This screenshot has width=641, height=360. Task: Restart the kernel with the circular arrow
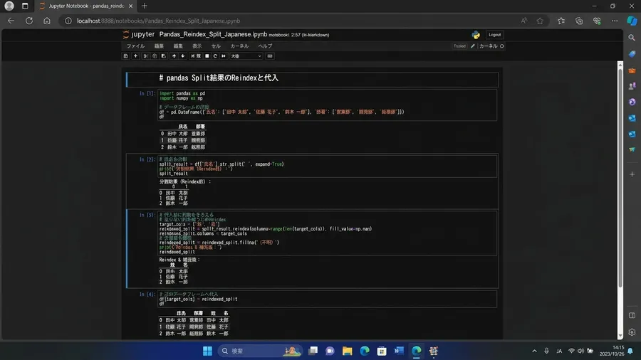[215, 56]
